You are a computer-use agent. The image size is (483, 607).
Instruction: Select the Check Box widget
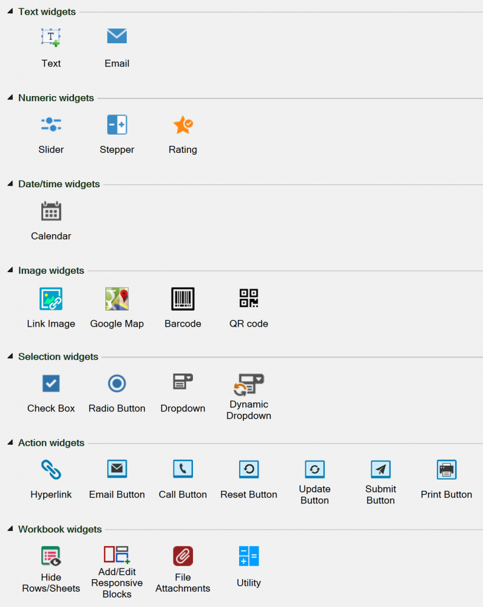pos(51,384)
